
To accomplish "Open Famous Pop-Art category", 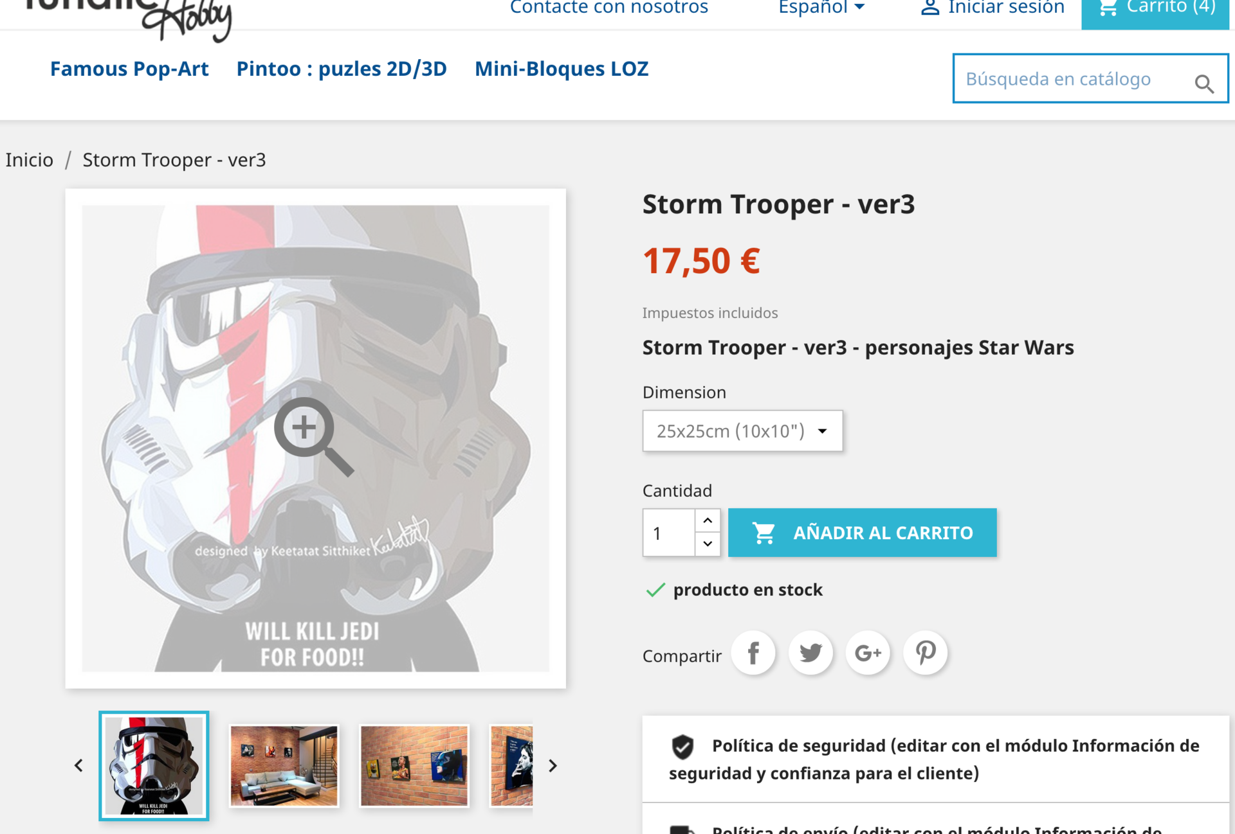I will (x=129, y=69).
